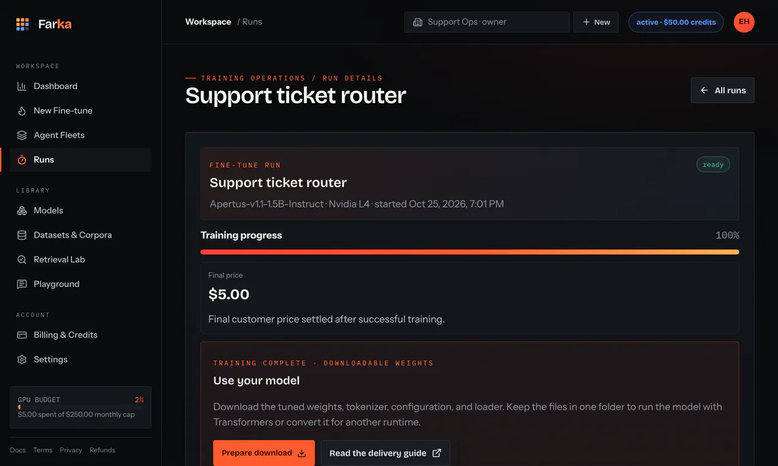This screenshot has width=778, height=466.
Task: Click the New button in header
Action: pyautogui.click(x=596, y=22)
